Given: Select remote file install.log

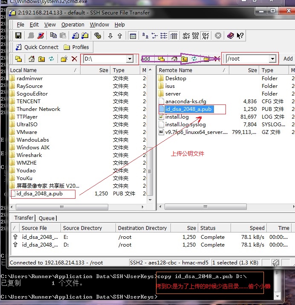Looking at the screenshot, I should click(x=177, y=117).
